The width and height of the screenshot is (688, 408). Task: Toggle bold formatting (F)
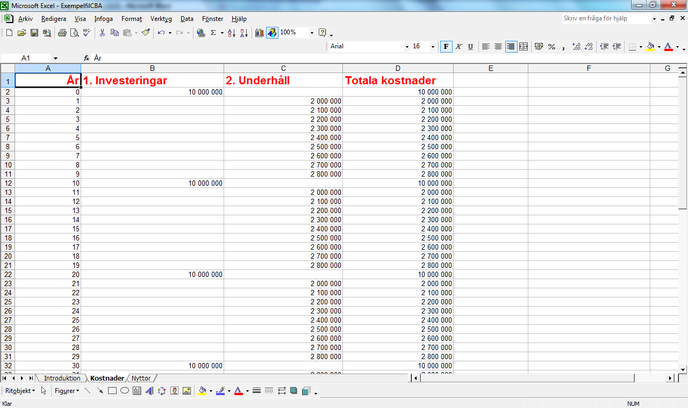click(446, 47)
